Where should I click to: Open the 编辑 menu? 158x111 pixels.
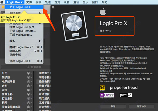tap(38, 2)
